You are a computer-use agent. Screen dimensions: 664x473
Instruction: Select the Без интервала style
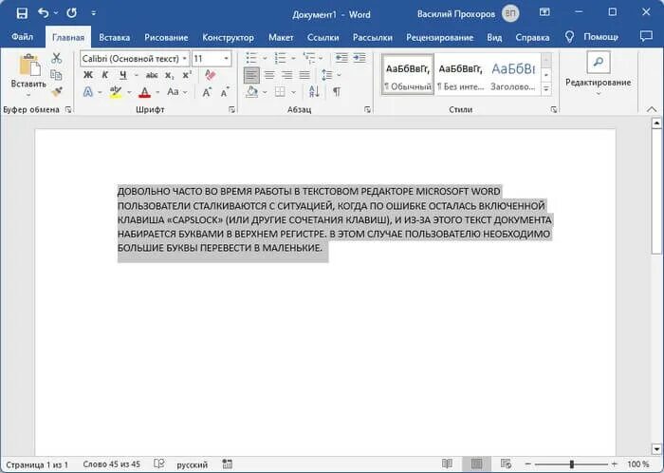click(460, 74)
